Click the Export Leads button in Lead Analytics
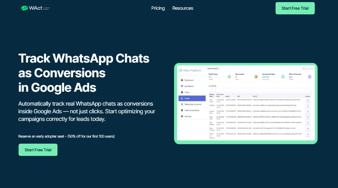Screen dimensions: 338x188 [x=307, y=68]
